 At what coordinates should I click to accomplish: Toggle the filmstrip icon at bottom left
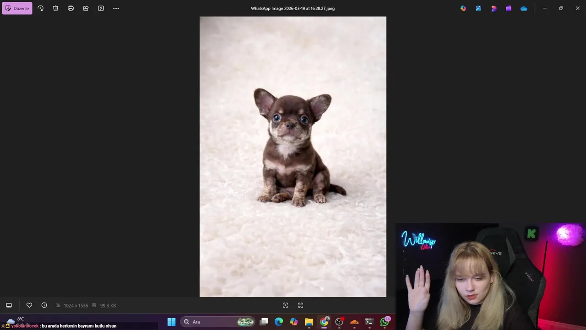tap(9, 305)
